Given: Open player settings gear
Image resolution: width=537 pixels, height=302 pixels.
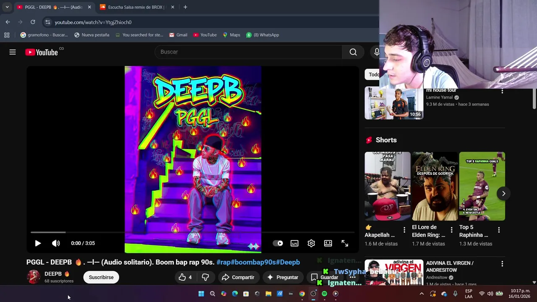Looking at the screenshot, I should [311, 243].
